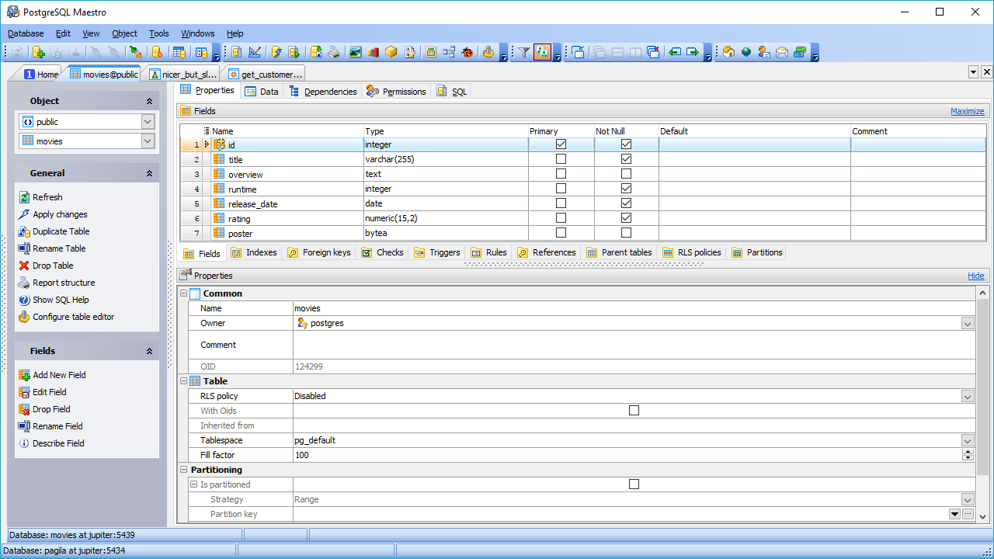Viewport: 994px width, 559px height.
Task: Click the Comment input field in Common
Action: 633,345
